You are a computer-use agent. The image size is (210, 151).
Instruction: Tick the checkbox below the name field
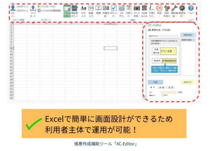pyautogui.click(x=162, y=95)
